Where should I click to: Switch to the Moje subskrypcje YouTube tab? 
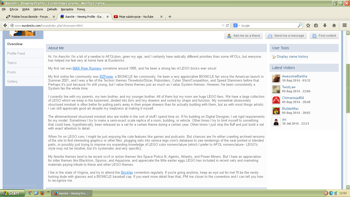[138, 17]
